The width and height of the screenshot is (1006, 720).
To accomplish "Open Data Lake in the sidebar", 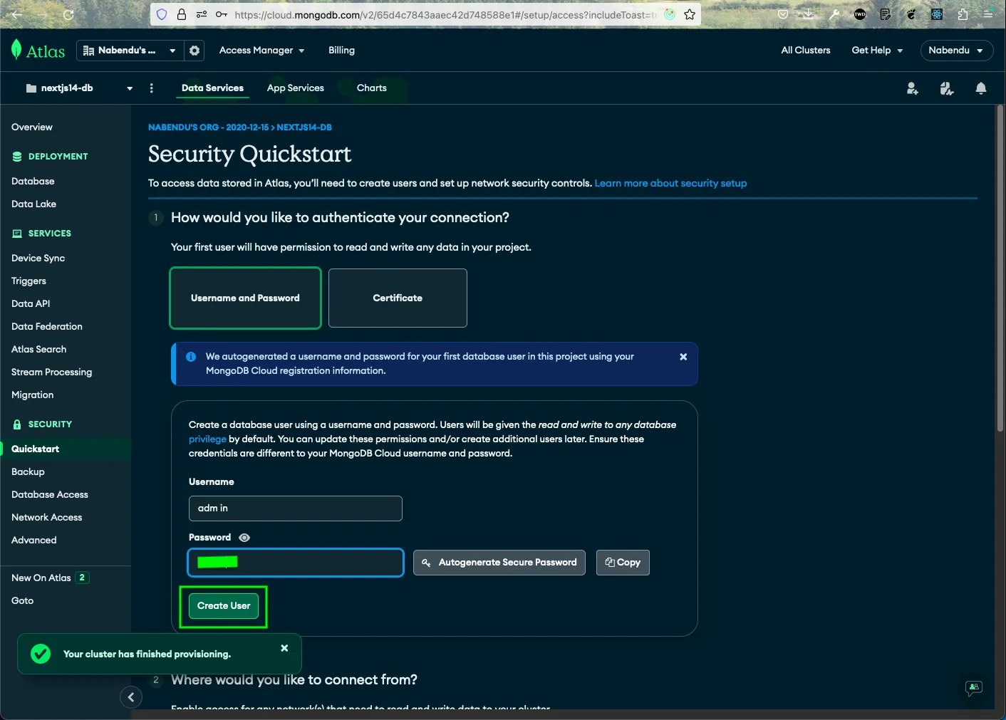I will [33, 204].
